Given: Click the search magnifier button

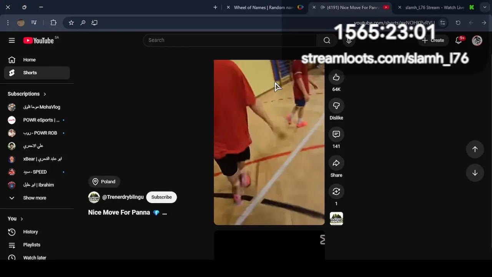Looking at the screenshot, I should point(327,40).
